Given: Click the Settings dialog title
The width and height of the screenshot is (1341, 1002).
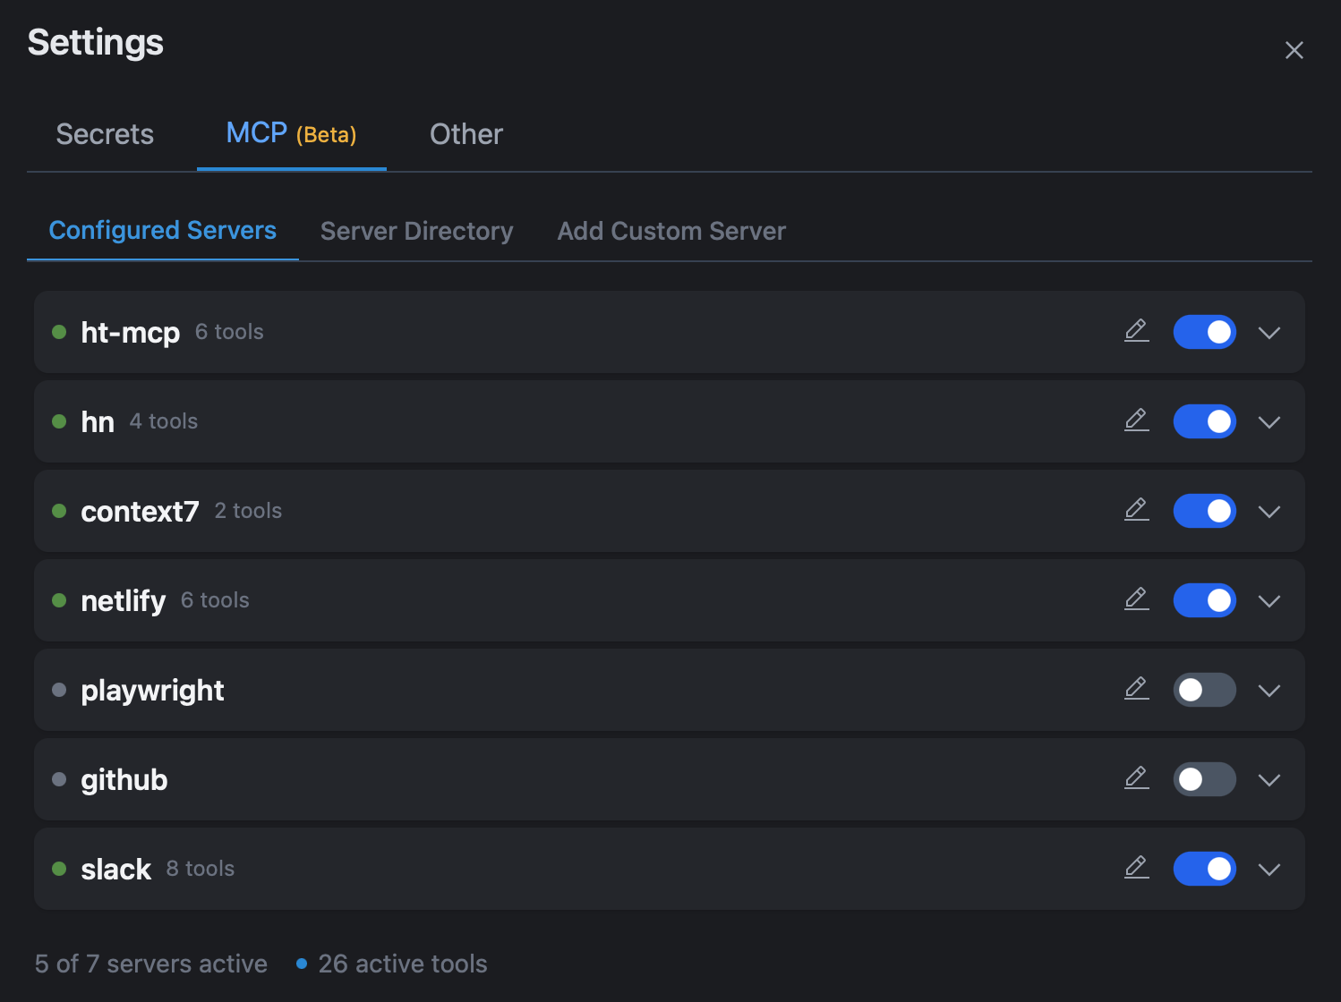Looking at the screenshot, I should pyautogui.click(x=96, y=43).
